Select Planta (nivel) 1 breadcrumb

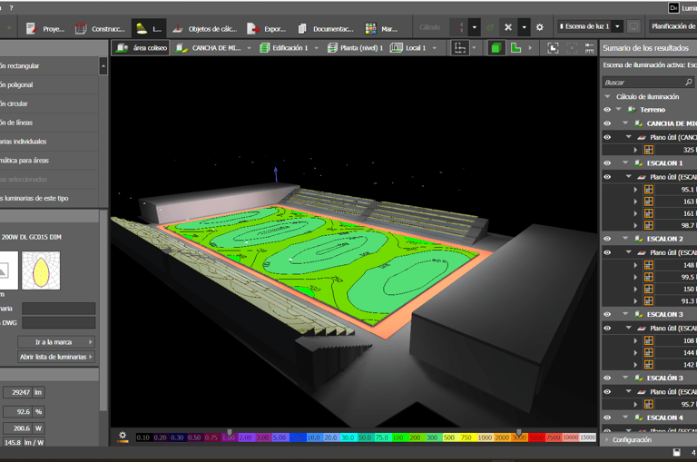[356, 48]
